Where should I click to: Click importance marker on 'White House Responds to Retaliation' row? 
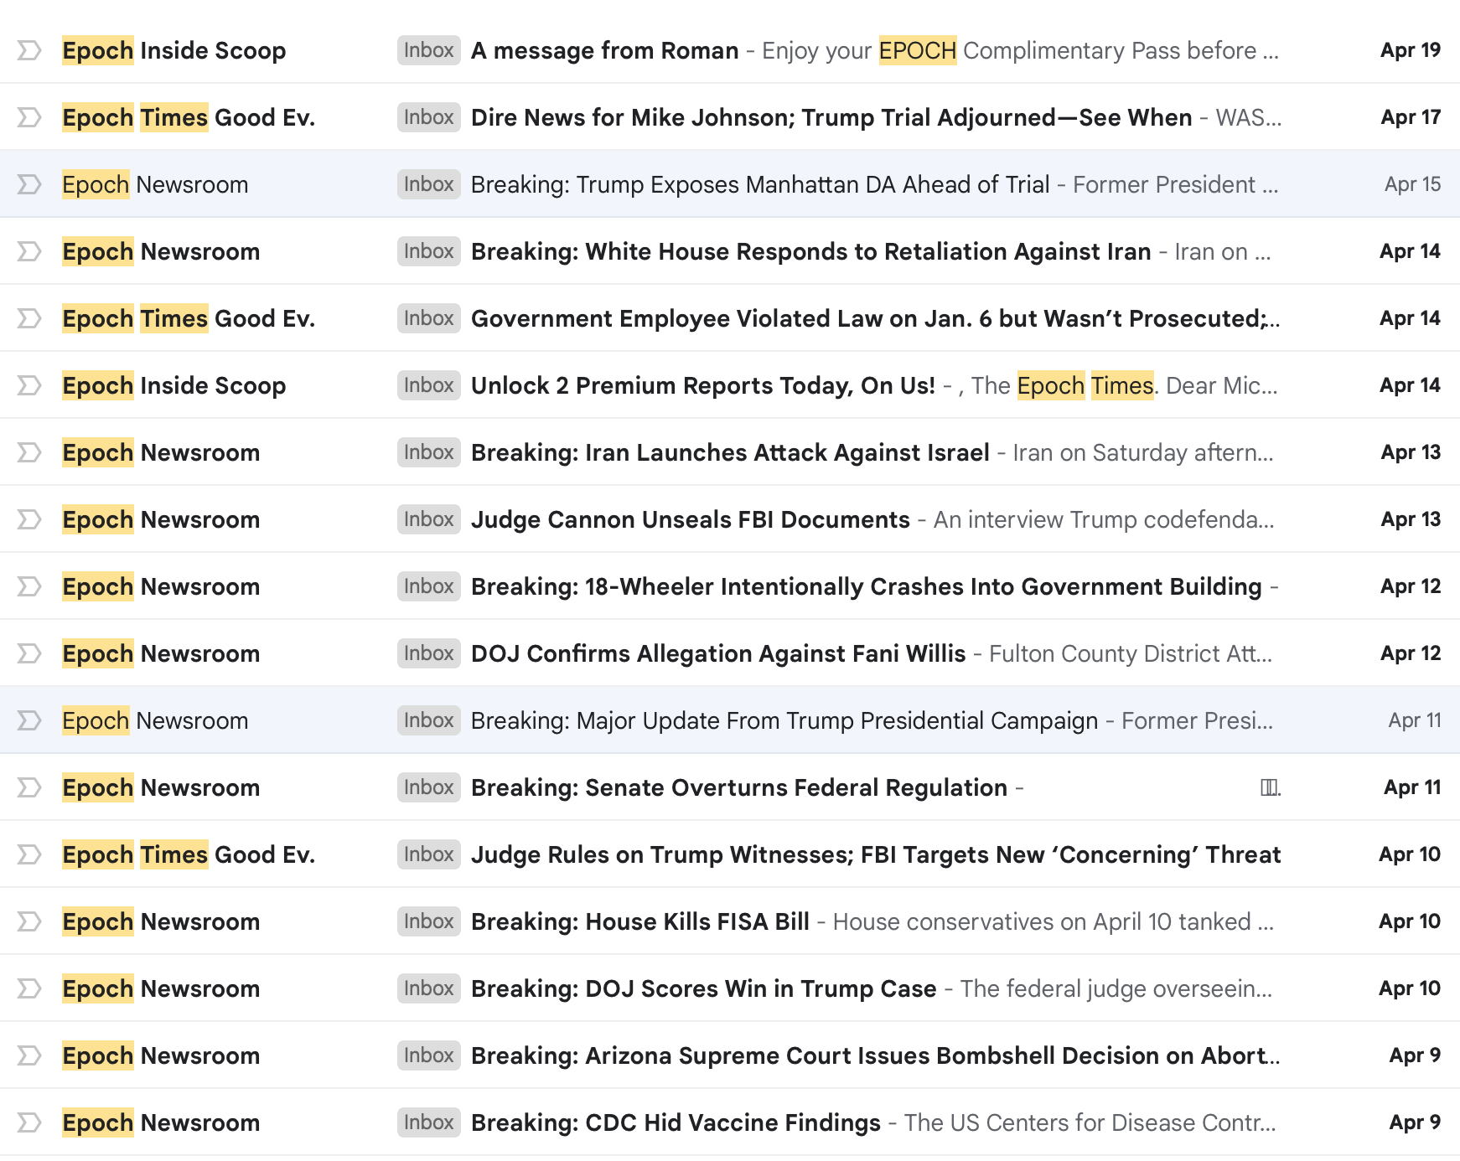[x=29, y=251]
